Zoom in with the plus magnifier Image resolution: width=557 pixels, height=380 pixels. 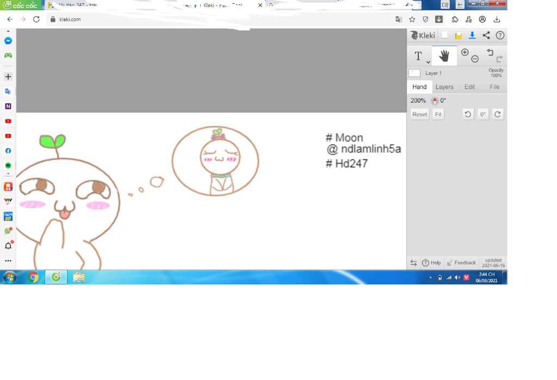click(x=465, y=53)
